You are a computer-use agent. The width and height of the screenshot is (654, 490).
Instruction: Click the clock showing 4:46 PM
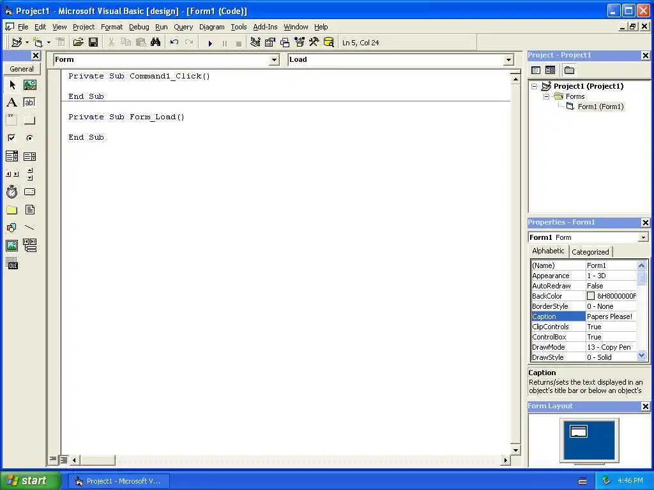click(x=630, y=481)
